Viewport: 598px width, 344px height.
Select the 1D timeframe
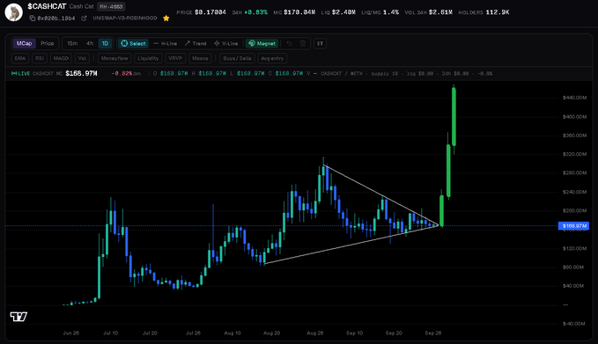pyautogui.click(x=105, y=43)
